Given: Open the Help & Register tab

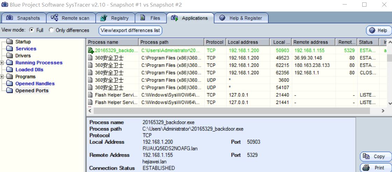Looking at the screenshot, I should tap(241, 18).
